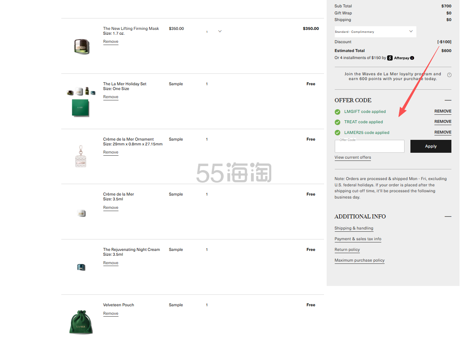This screenshot has width=468, height=345.
Task: Open the View current offers link
Action: pyautogui.click(x=352, y=158)
